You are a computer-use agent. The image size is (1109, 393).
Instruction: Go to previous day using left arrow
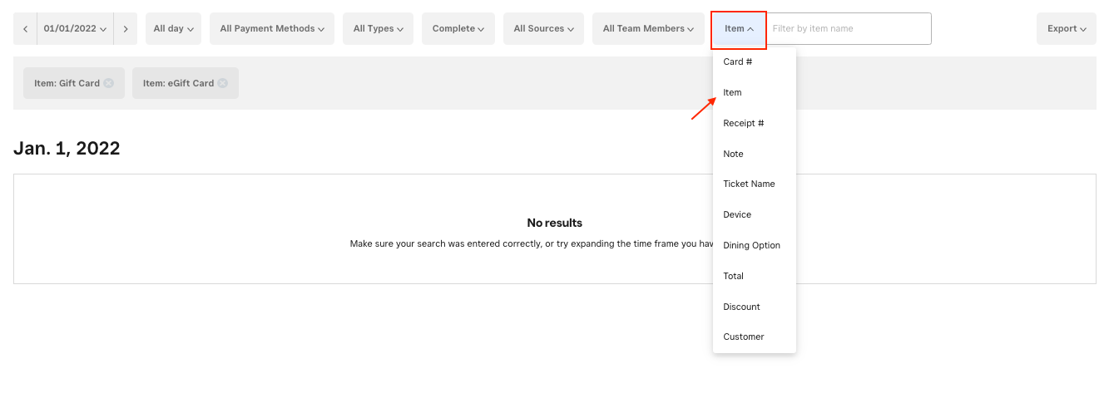coord(25,29)
